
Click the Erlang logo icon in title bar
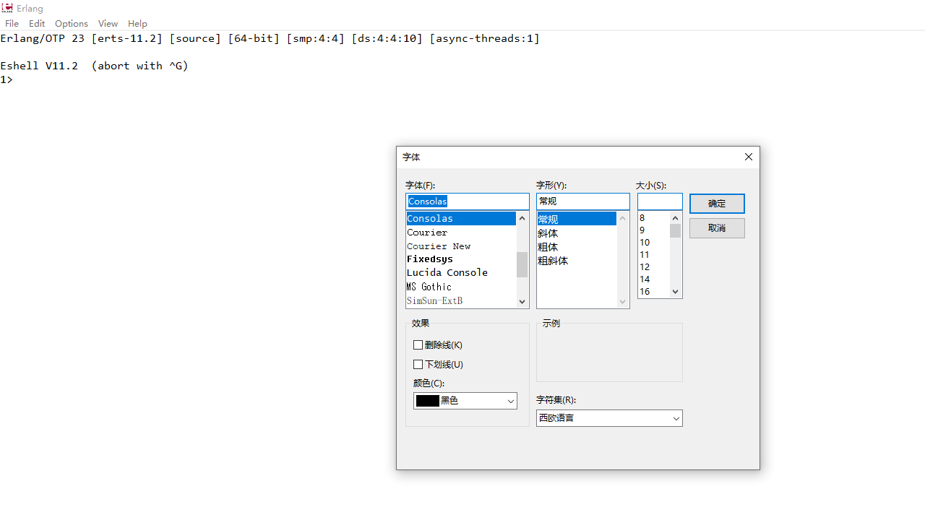tap(7, 8)
